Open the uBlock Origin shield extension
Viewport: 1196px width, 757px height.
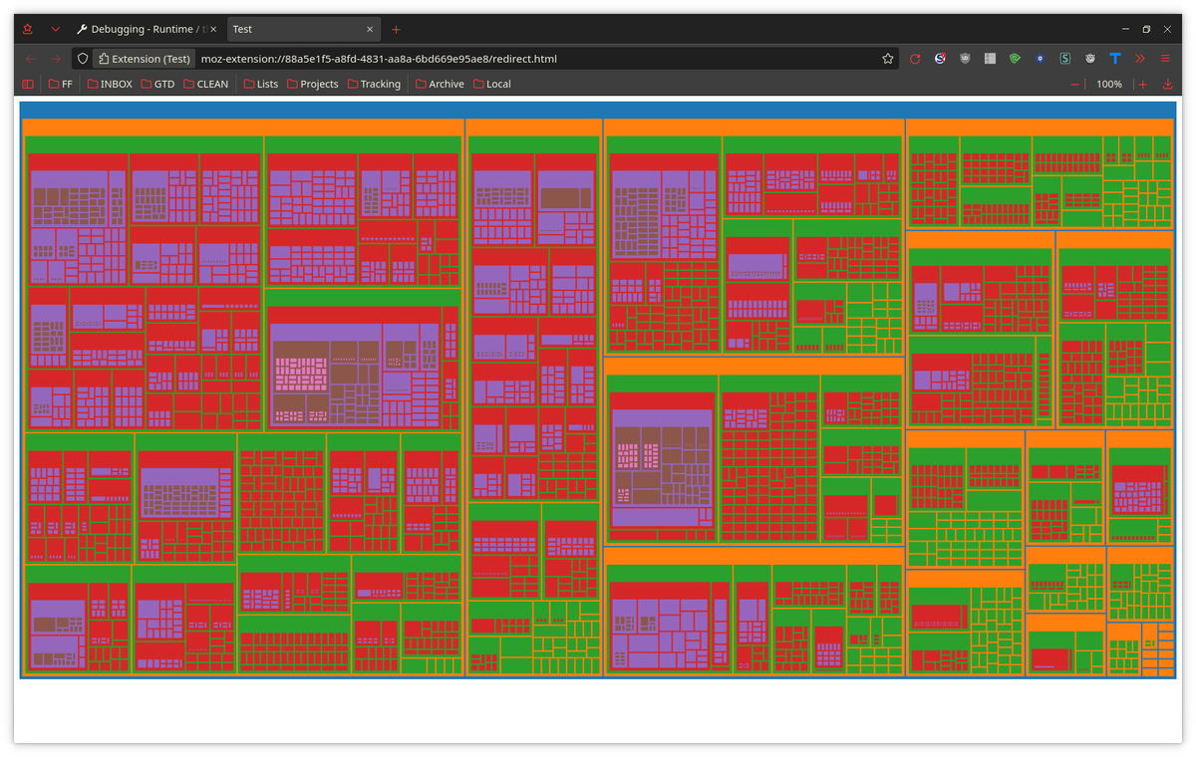[x=965, y=59]
